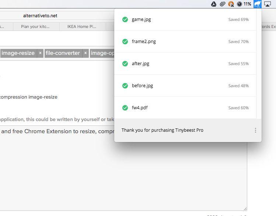
Task: Click the paperclip menu bar icon
Action: (x=223, y=4)
